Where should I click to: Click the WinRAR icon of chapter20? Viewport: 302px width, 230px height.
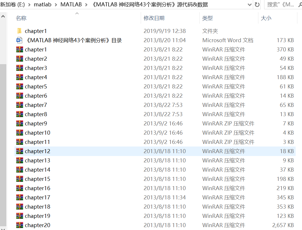point(20,225)
